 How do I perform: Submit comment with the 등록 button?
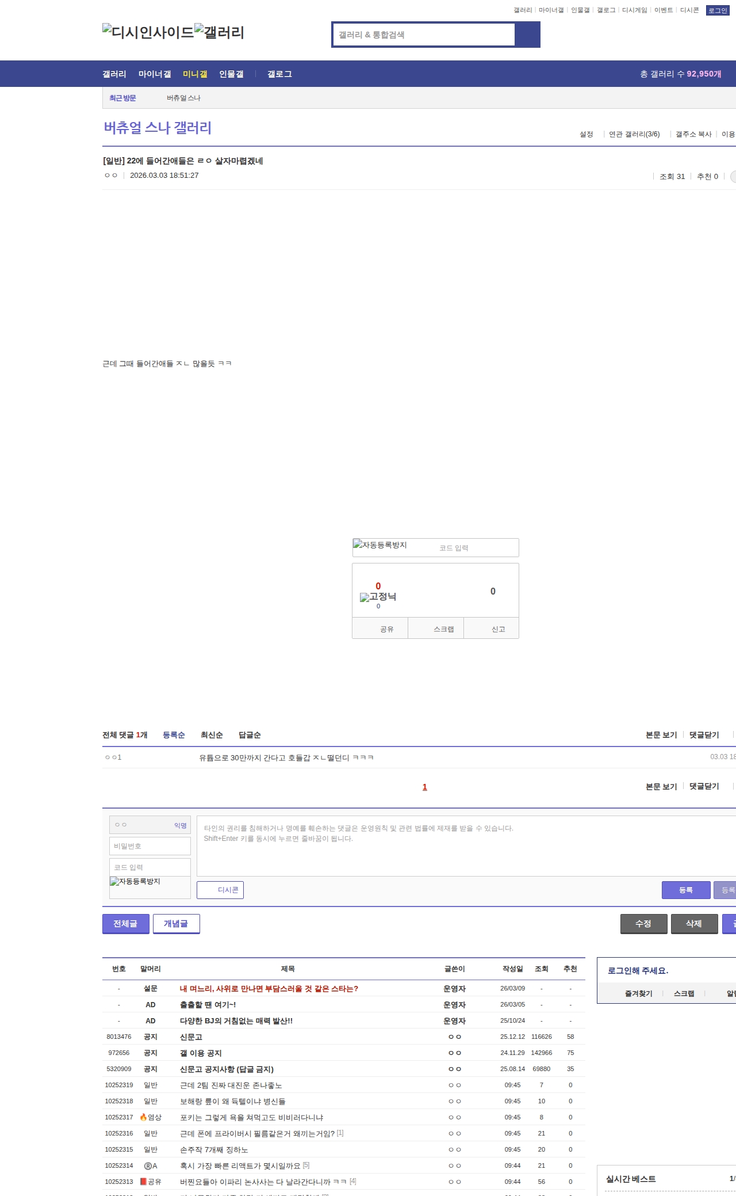[686, 890]
